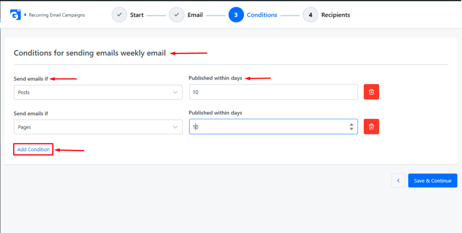Click the first Published within days field
Viewport: 462px width, 233px height.
(x=273, y=92)
